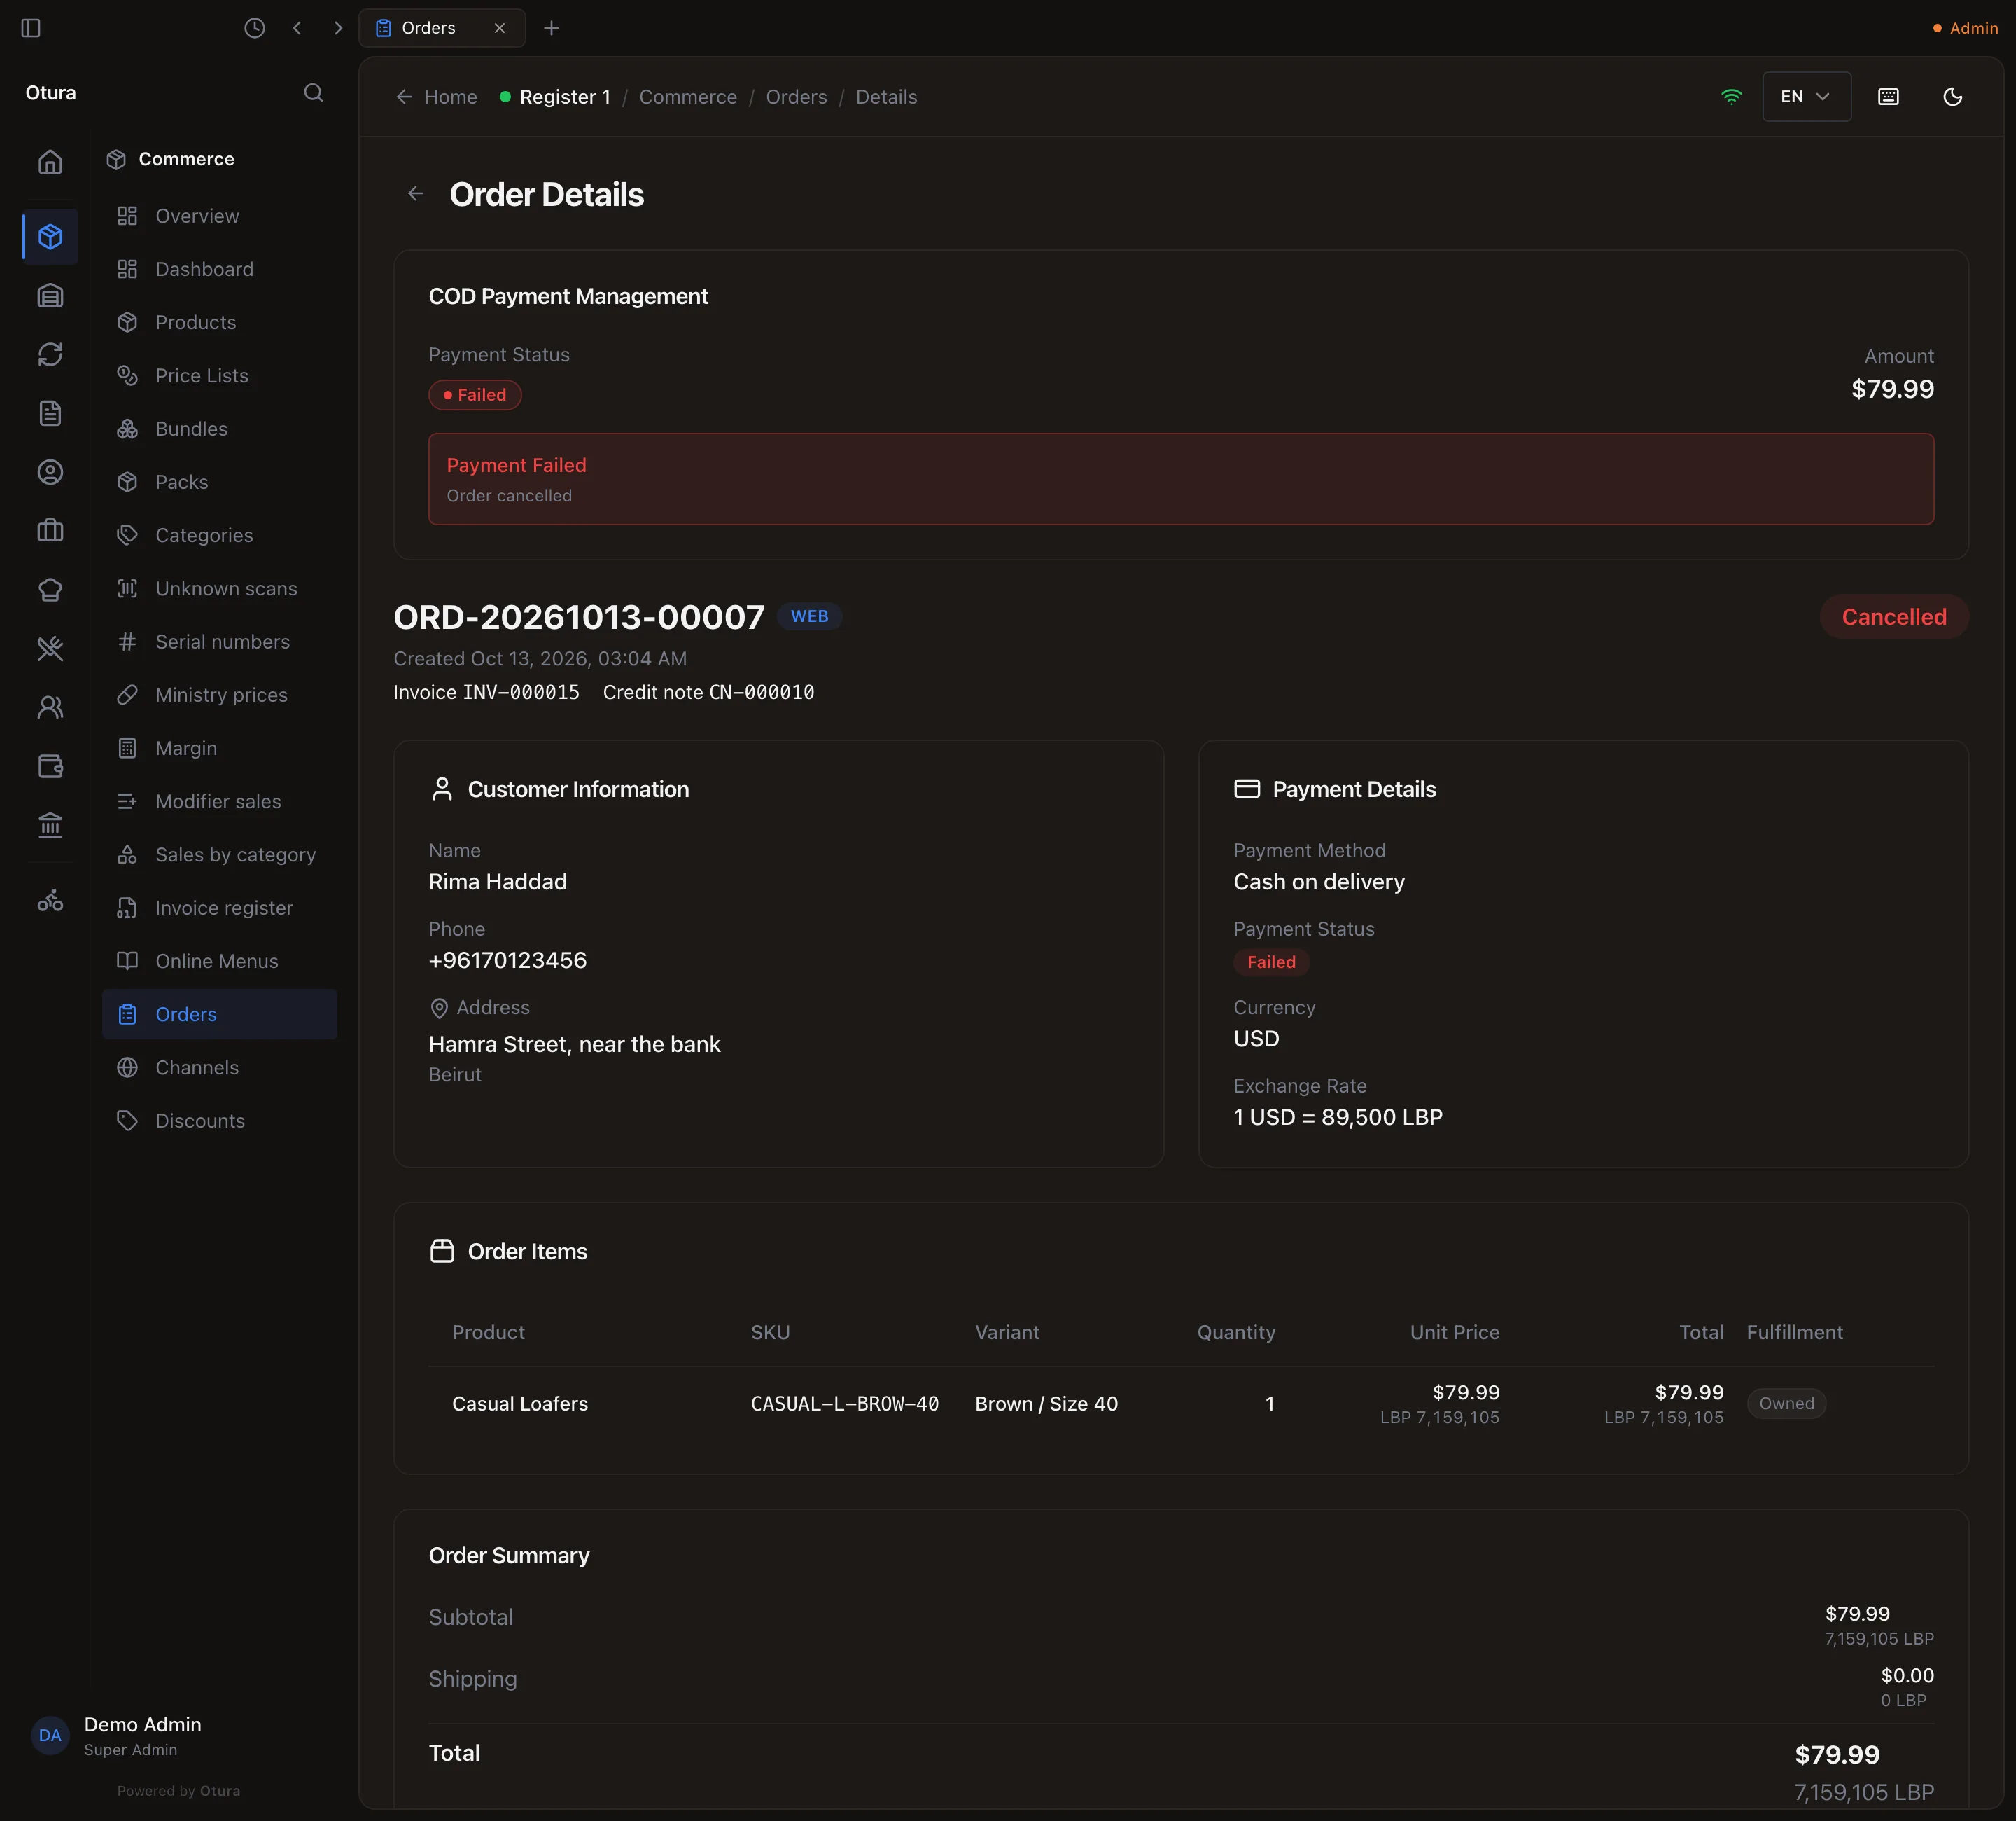Toggle dark mode with the moon icon

coord(1952,97)
